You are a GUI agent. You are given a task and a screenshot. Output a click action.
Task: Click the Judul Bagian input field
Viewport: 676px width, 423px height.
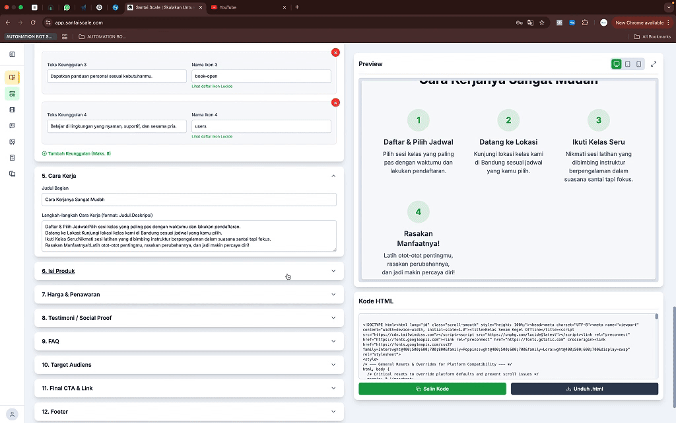coord(189,199)
